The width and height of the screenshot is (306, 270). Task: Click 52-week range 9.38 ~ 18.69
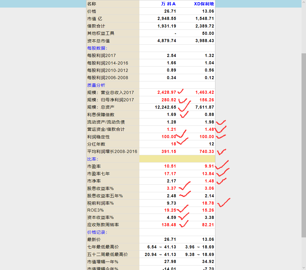tap(200, 255)
